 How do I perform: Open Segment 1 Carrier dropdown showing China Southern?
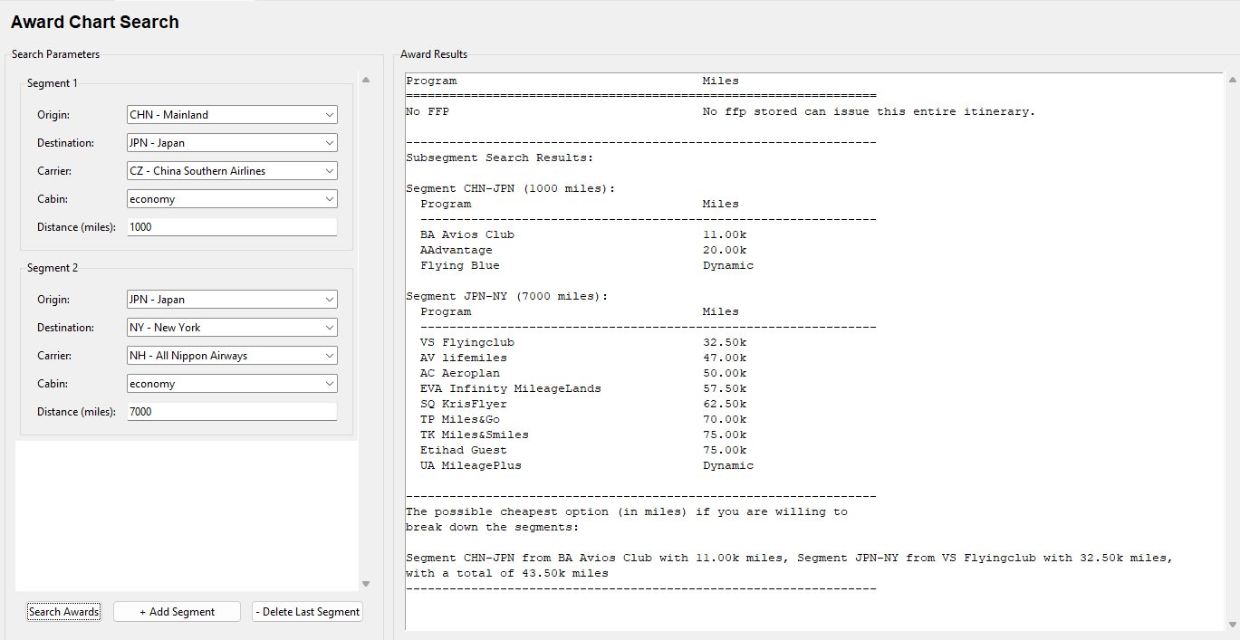coord(232,171)
